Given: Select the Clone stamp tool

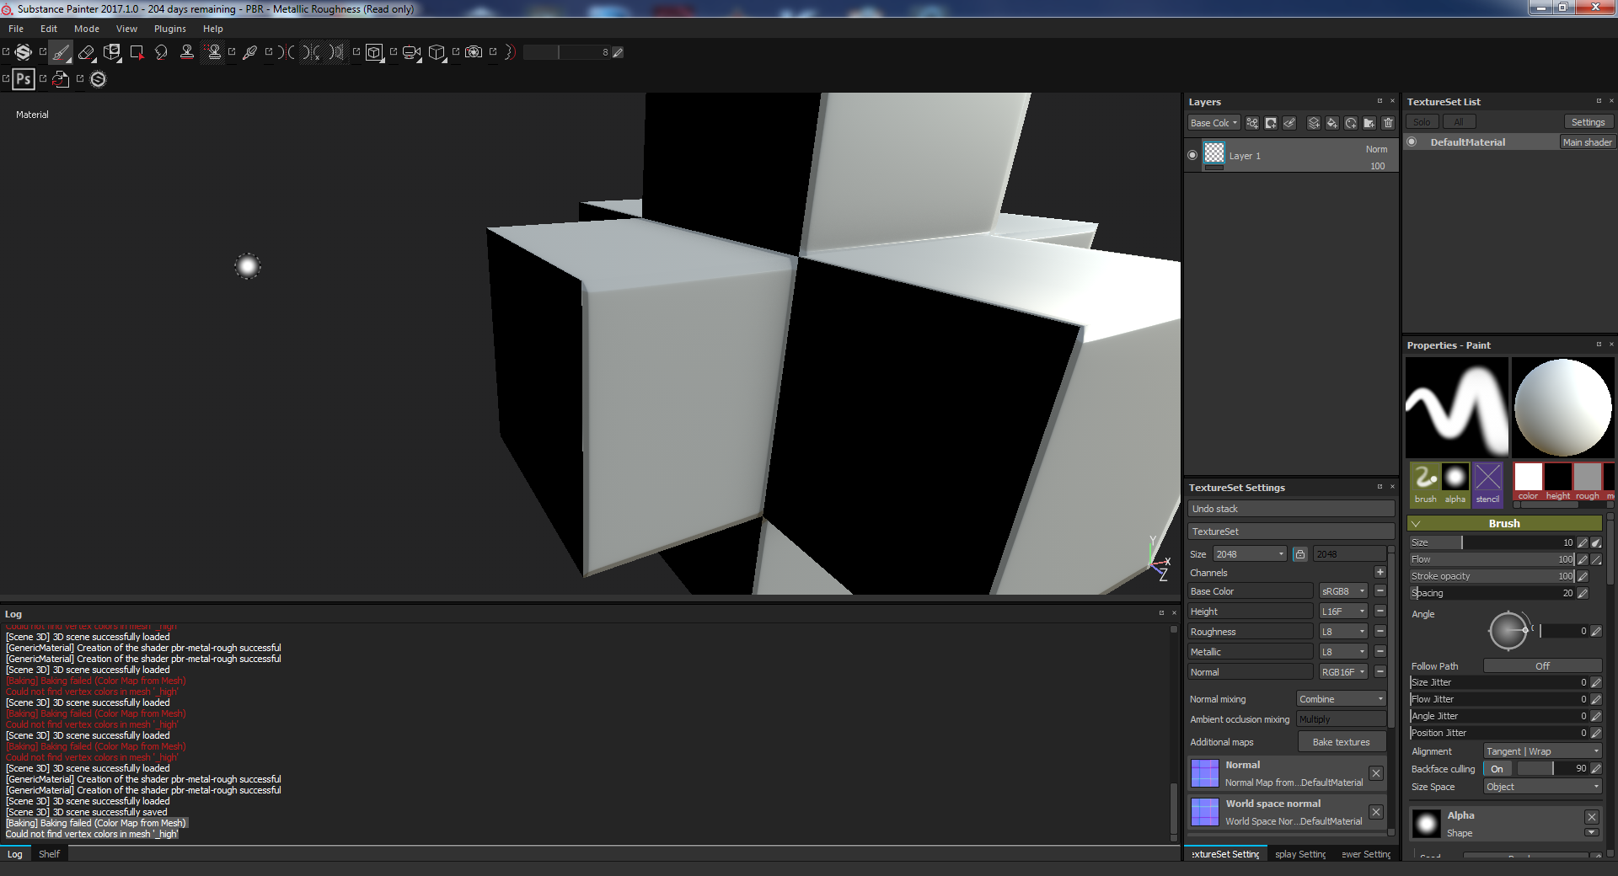Looking at the screenshot, I should pyautogui.click(x=187, y=52).
